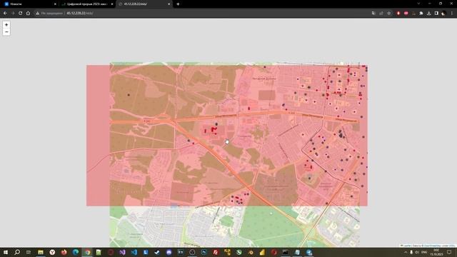The height and width of the screenshot is (257, 457).
Task: Click the browser forward arrow
Action: click(13, 13)
